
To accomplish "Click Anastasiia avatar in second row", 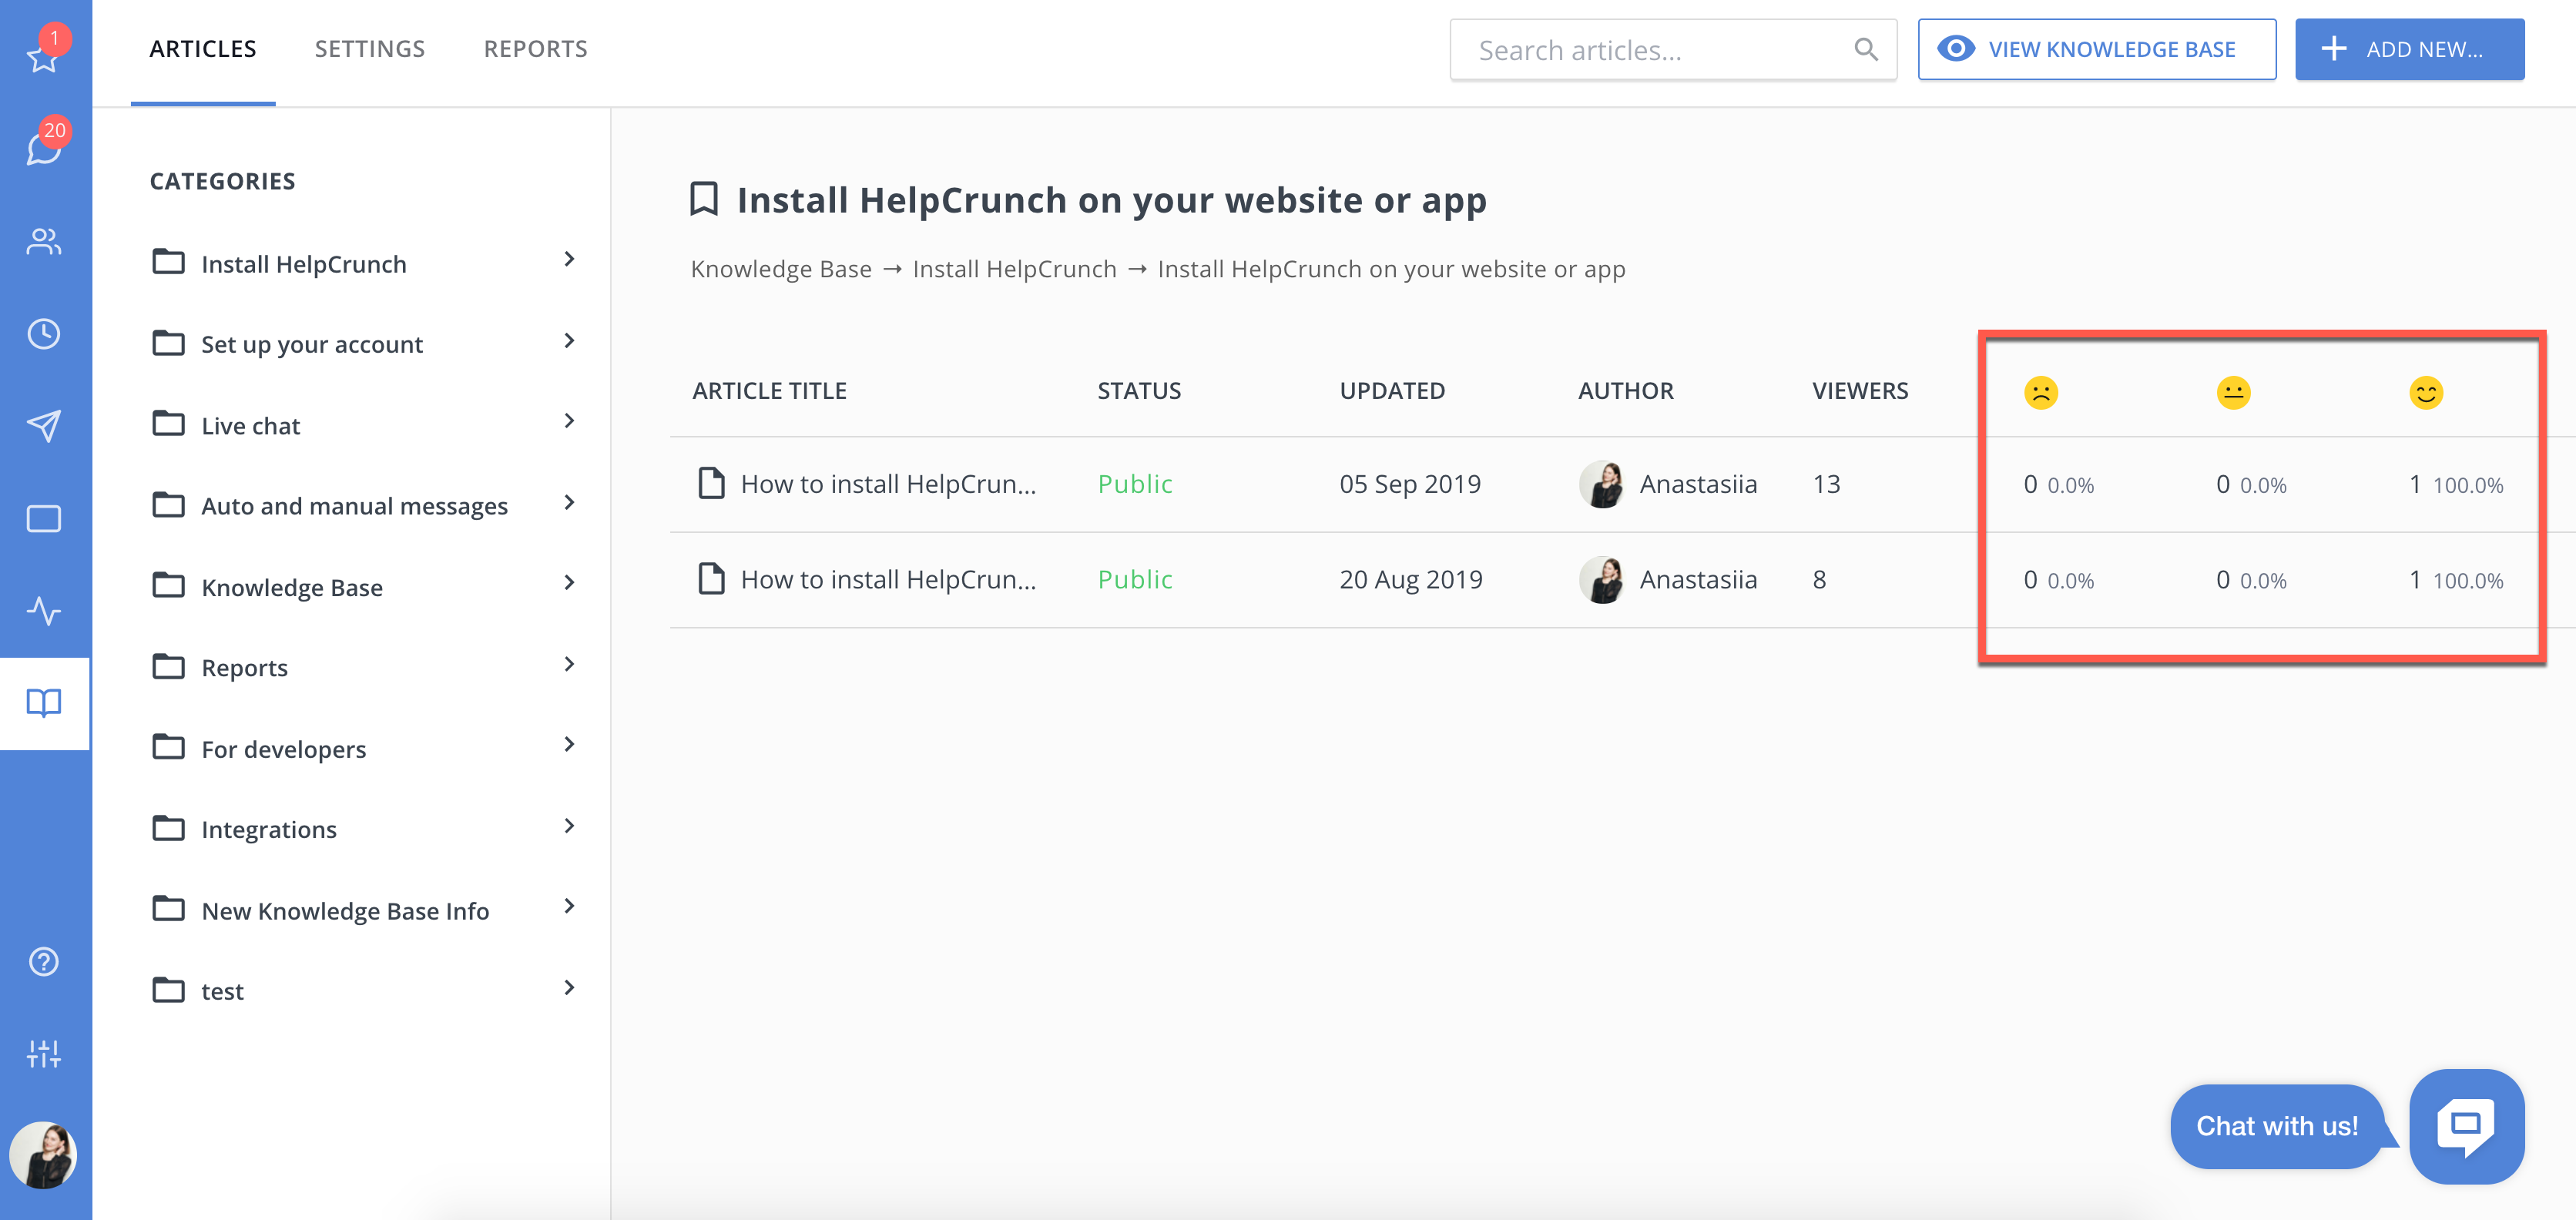I will (1601, 579).
